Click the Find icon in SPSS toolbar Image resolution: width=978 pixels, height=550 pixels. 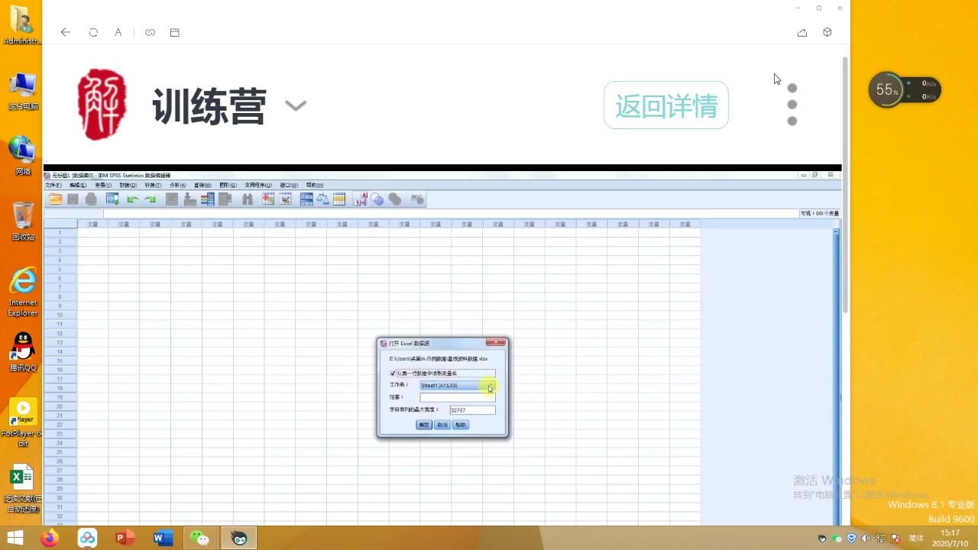click(248, 199)
